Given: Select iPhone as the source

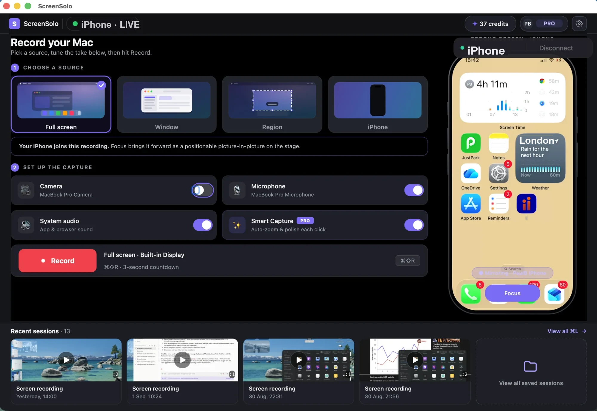Looking at the screenshot, I should (x=378, y=104).
